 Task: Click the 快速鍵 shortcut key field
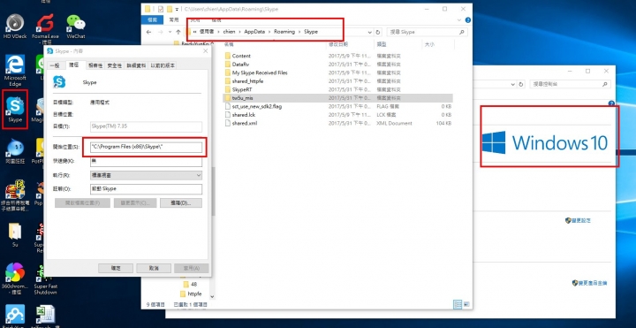point(146,161)
